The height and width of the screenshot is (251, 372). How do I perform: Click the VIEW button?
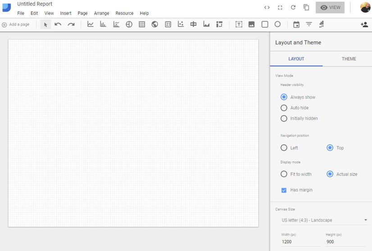tap(330, 8)
